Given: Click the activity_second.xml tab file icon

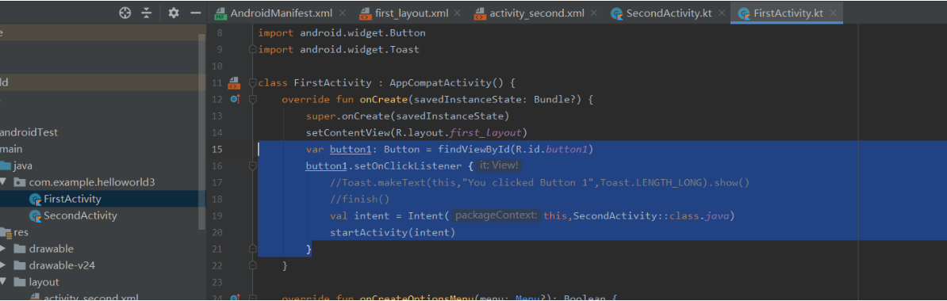Looking at the screenshot, I should 480,13.
